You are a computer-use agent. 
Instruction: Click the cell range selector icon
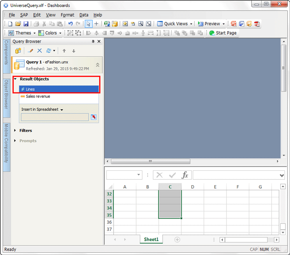tap(93, 117)
